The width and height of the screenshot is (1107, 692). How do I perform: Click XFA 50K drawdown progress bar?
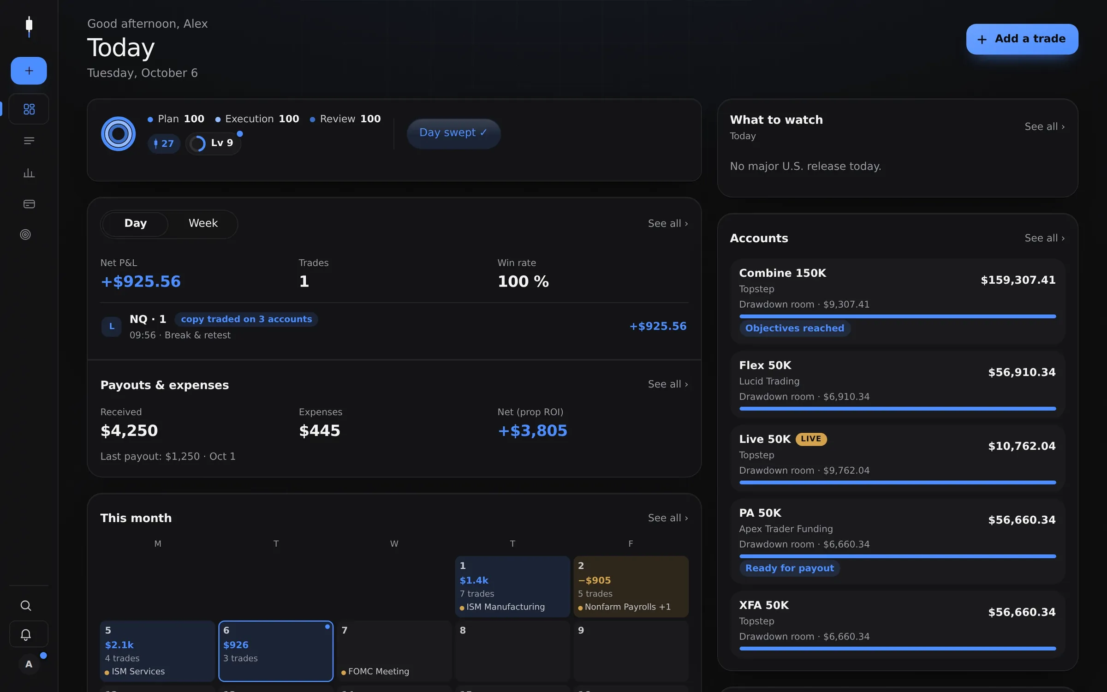(897, 649)
